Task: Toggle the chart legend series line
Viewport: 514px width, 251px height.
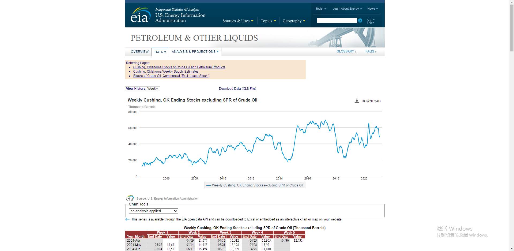Action: point(255,185)
